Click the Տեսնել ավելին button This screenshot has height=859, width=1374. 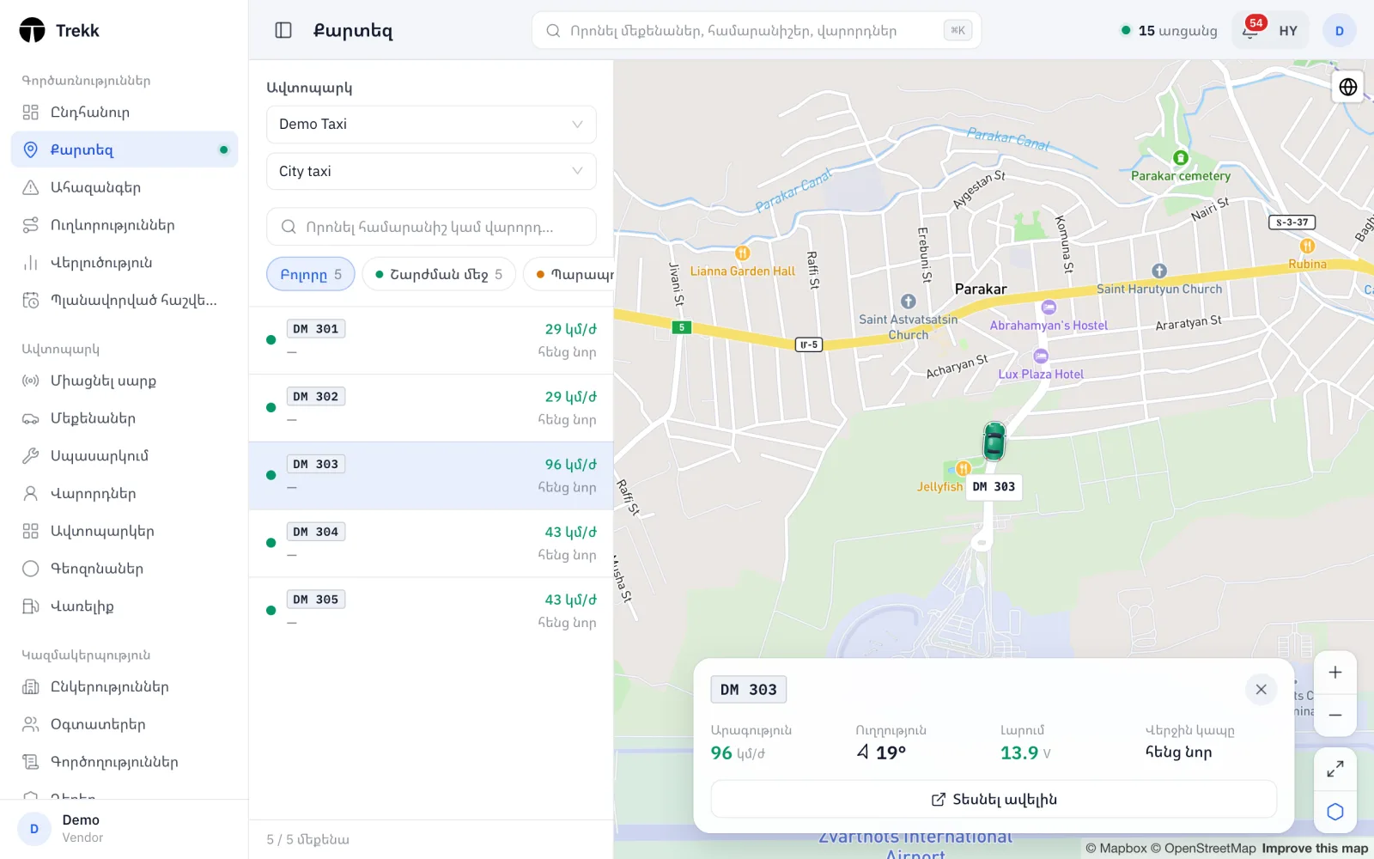pos(994,800)
